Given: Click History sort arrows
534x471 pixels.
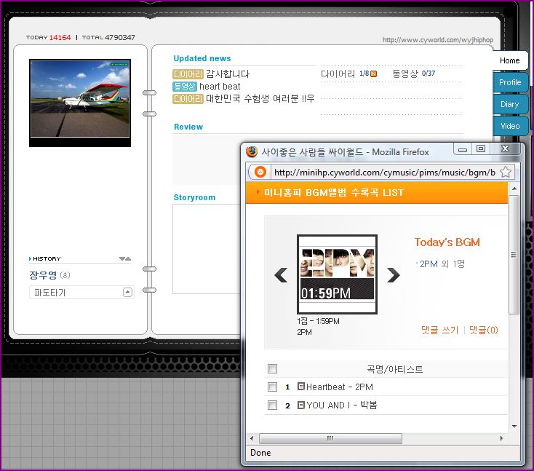Looking at the screenshot, I should point(125,258).
